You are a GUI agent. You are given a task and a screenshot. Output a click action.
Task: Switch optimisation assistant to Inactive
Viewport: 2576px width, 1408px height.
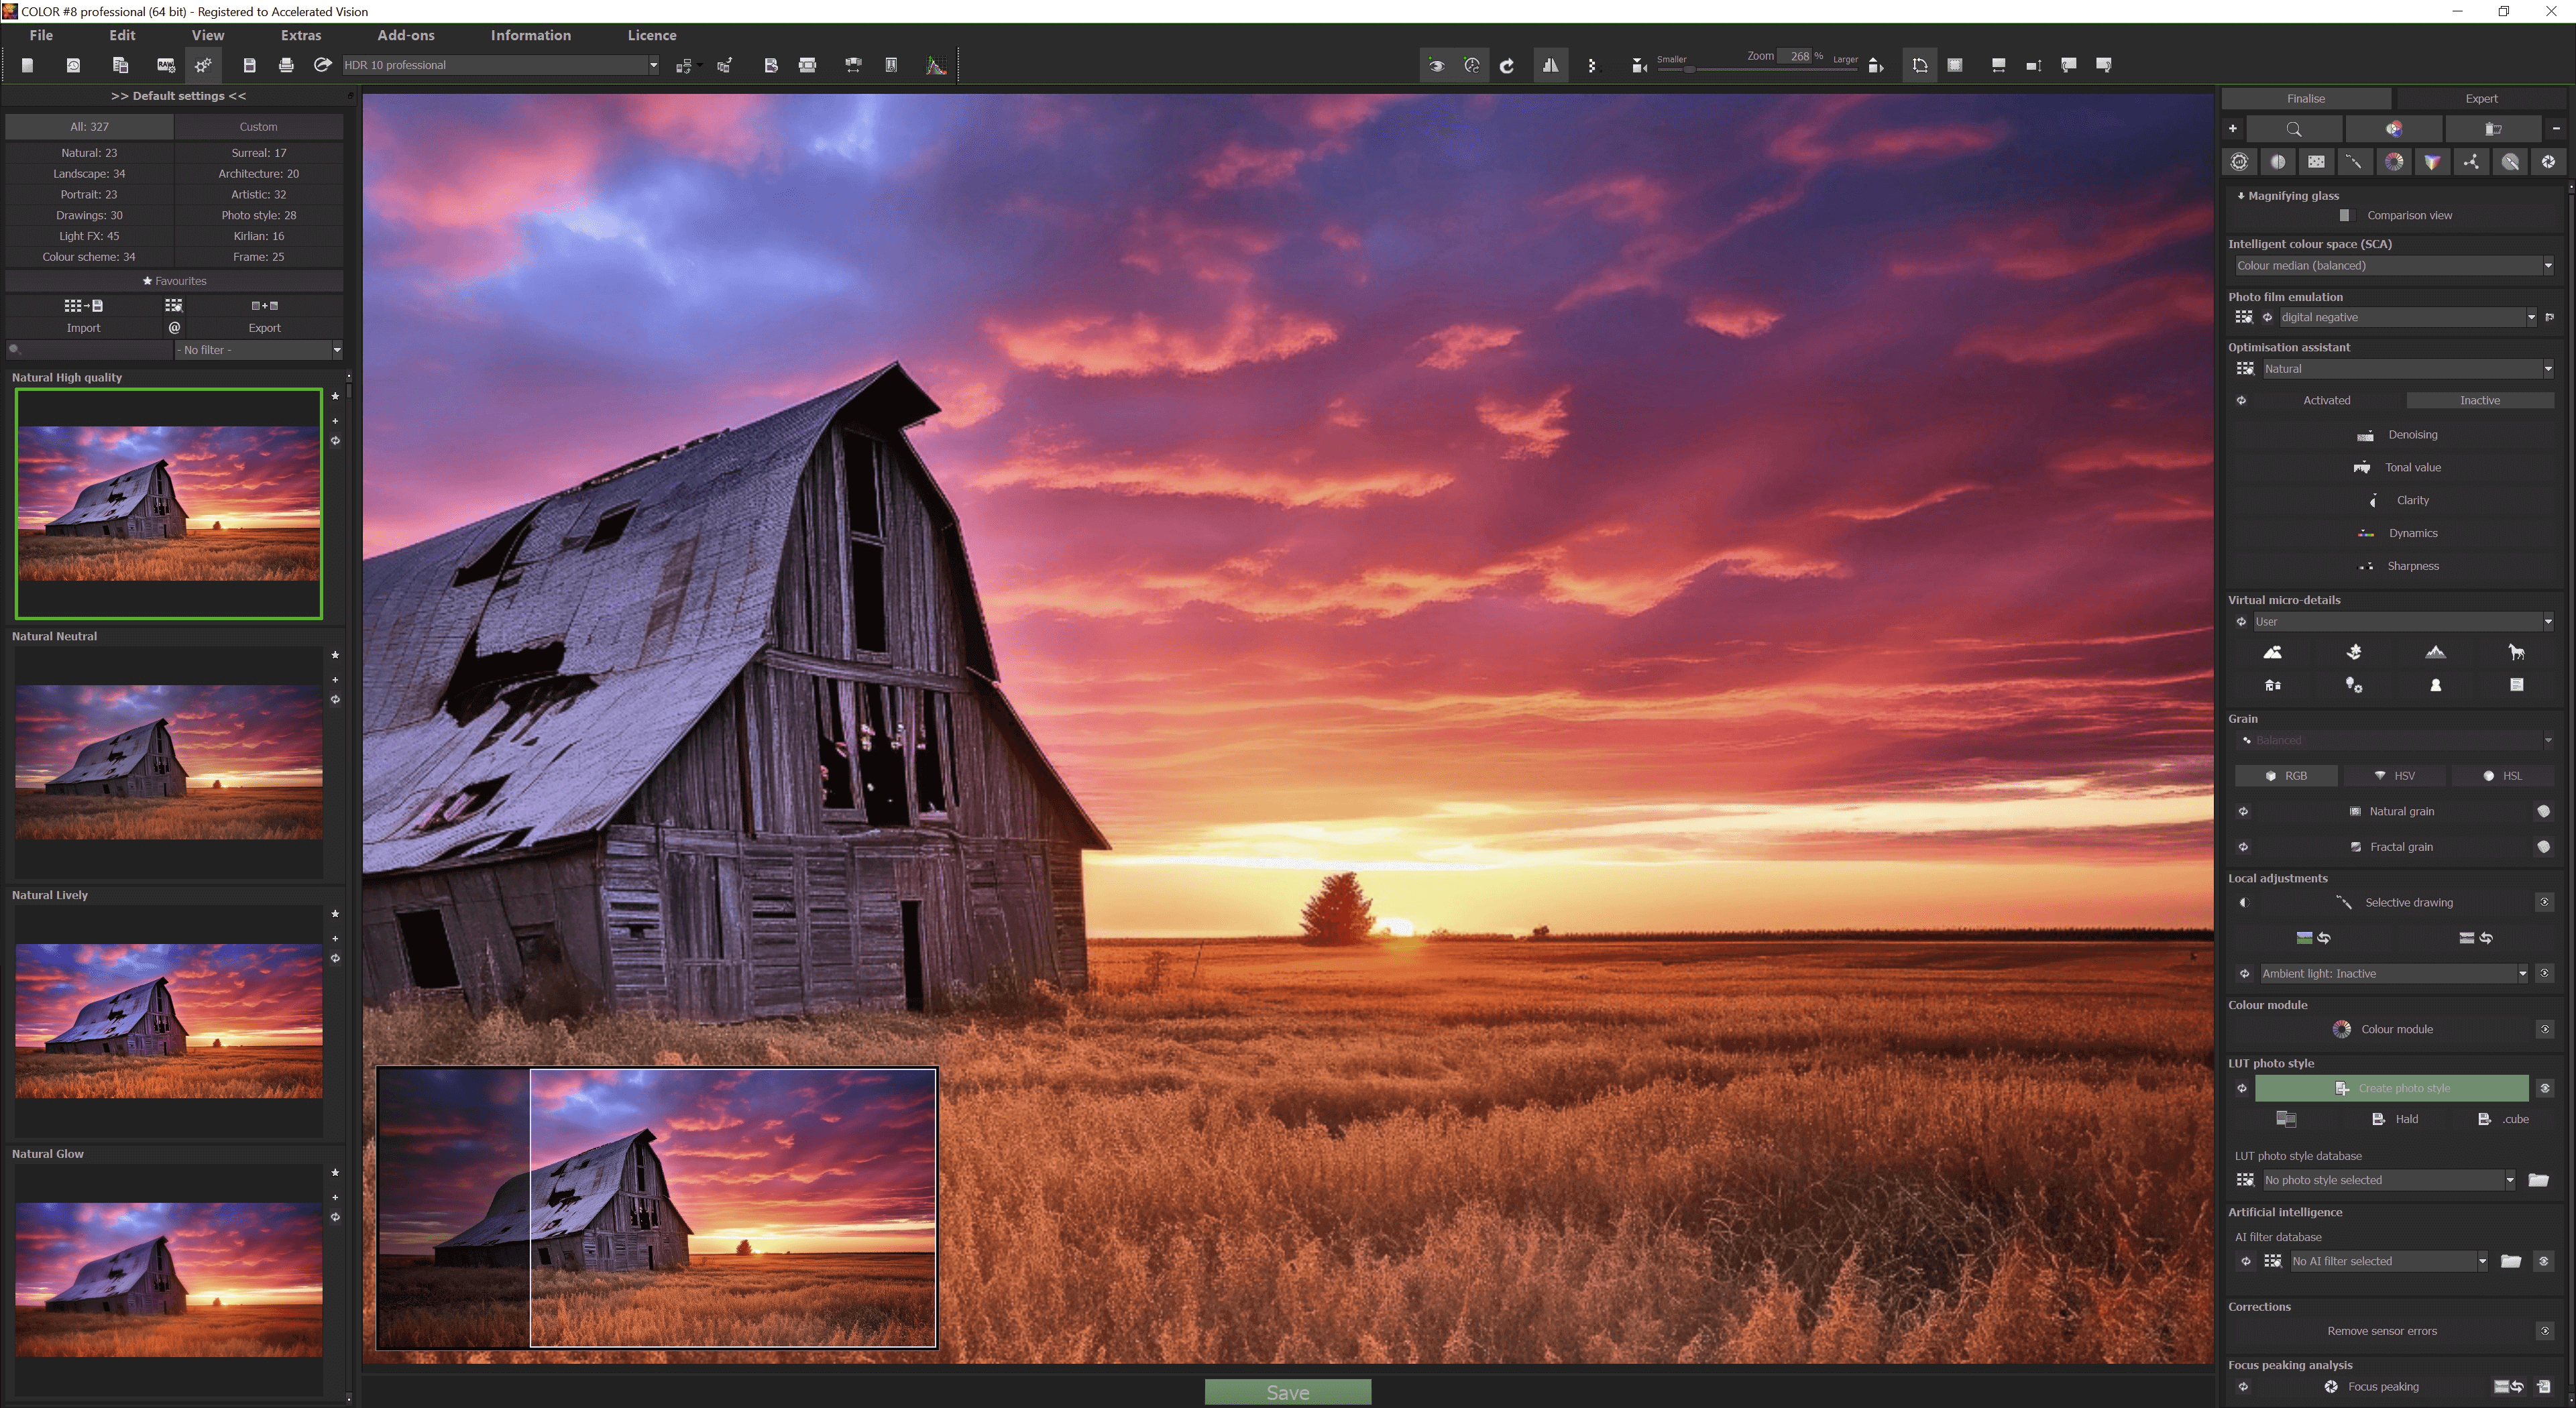click(x=2479, y=400)
